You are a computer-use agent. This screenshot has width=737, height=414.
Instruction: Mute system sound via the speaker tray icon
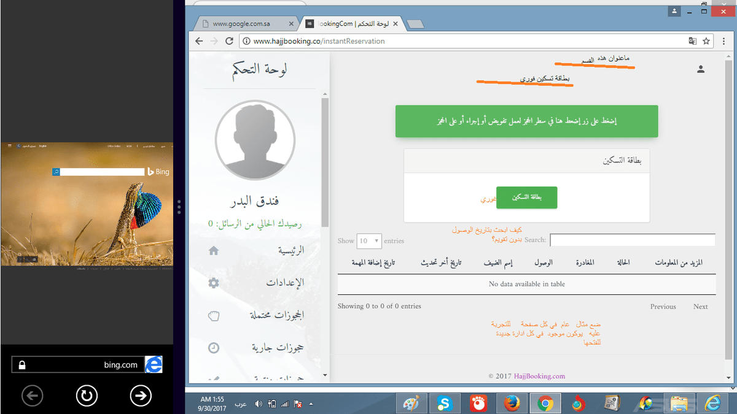pos(258,403)
